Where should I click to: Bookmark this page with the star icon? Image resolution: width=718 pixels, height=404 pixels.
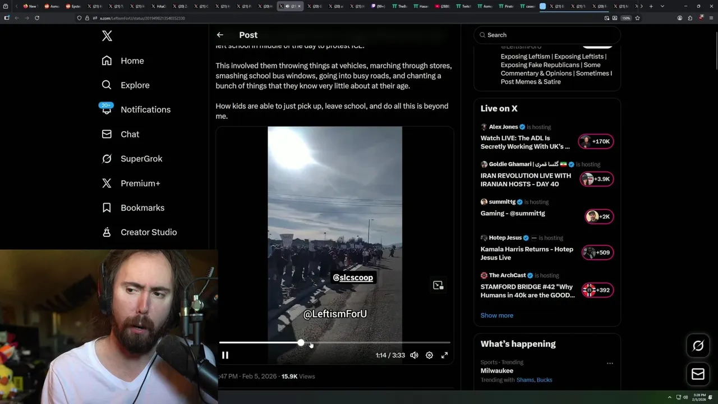(637, 18)
